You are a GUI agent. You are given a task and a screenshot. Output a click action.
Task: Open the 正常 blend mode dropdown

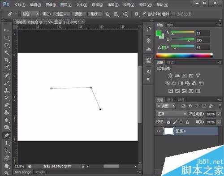pos(171,114)
